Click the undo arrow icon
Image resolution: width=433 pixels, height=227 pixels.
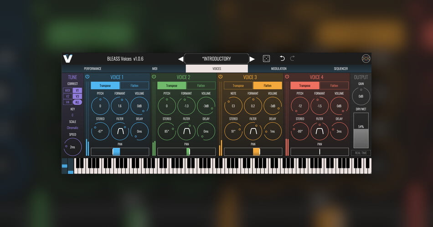click(282, 59)
